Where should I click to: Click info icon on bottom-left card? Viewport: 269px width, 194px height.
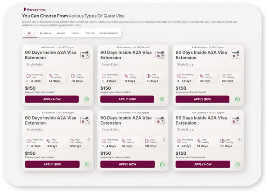tap(89, 140)
